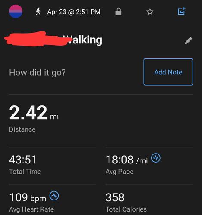Toggle the privacy lock icon
202x215 pixels.
118,12
